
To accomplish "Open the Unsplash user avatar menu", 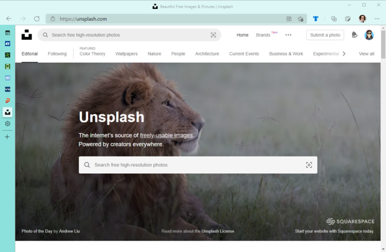I will [x=369, y=35].
